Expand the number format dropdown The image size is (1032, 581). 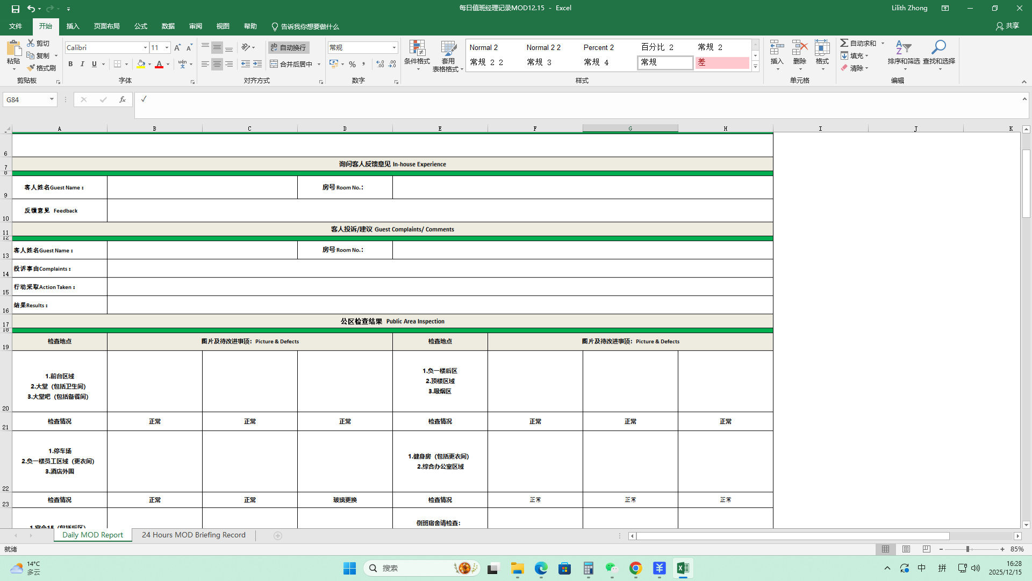pyautogui.click(x=394, y=47)
